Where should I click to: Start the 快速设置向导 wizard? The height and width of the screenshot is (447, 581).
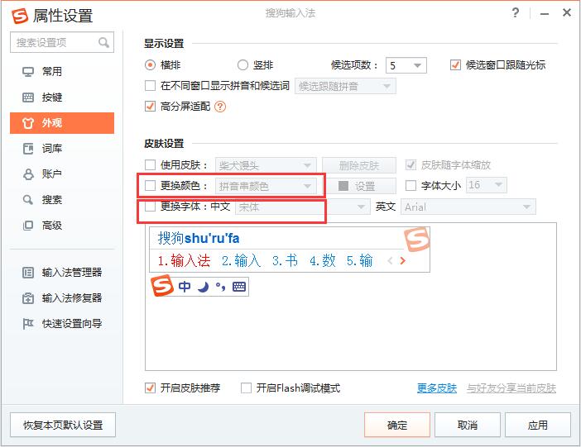pyautogui.click(x=62, y=324)
